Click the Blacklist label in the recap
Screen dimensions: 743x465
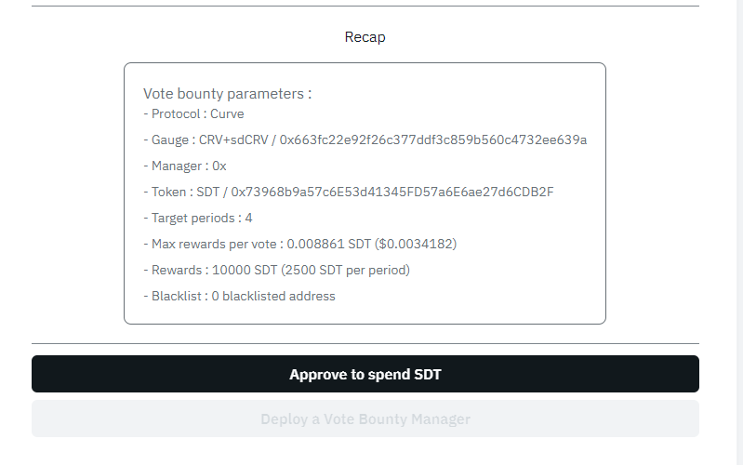coord(176,296)
